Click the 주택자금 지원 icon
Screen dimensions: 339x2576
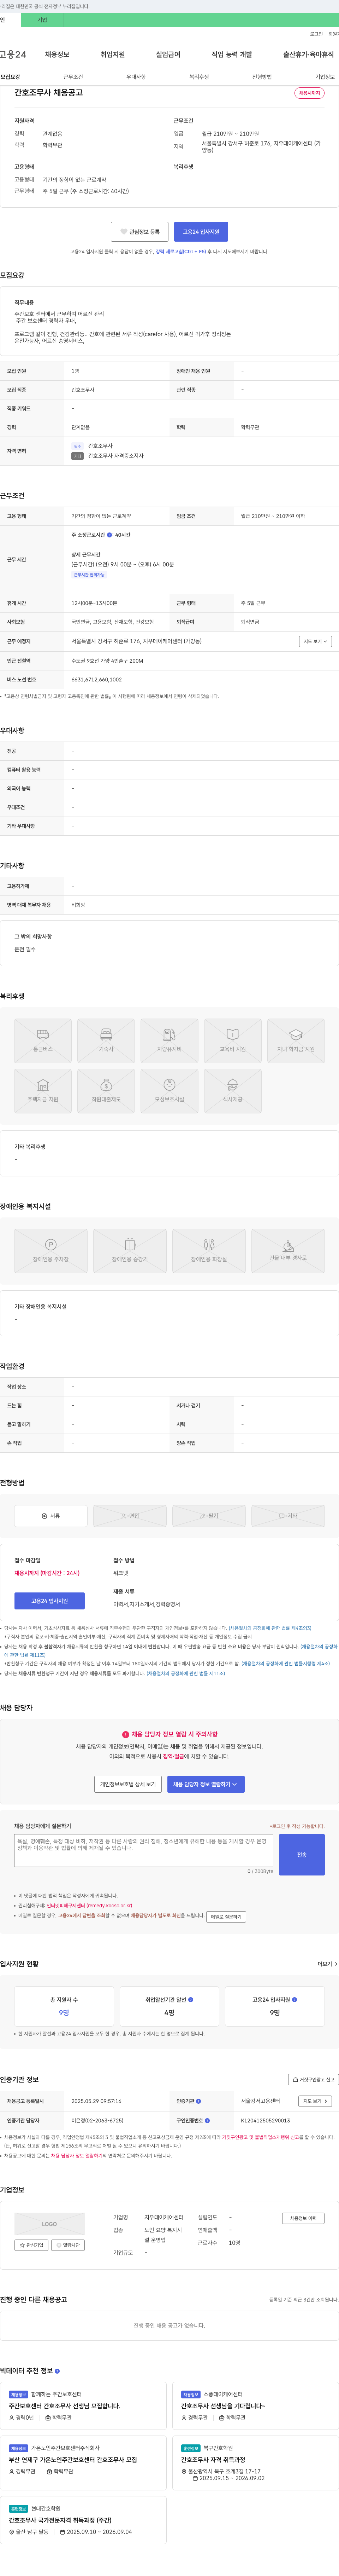coord(43,1091)
